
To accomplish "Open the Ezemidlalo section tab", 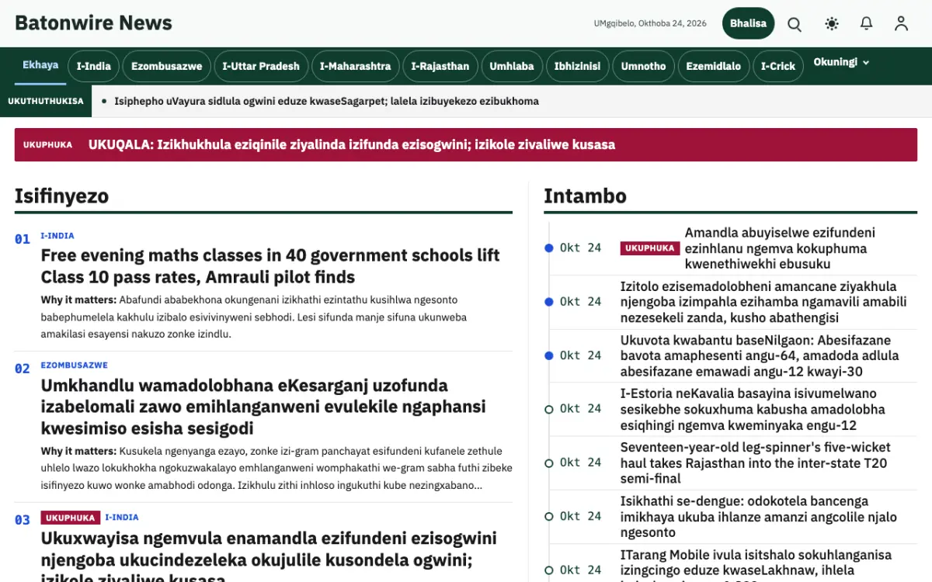I will (714, 66).
